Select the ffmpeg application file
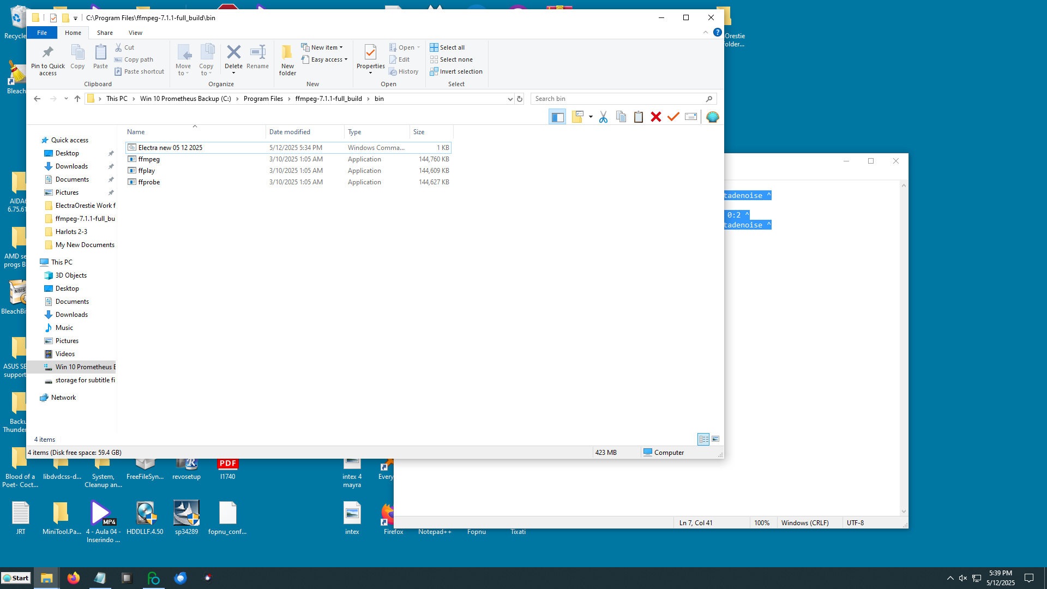 (288, 159)
